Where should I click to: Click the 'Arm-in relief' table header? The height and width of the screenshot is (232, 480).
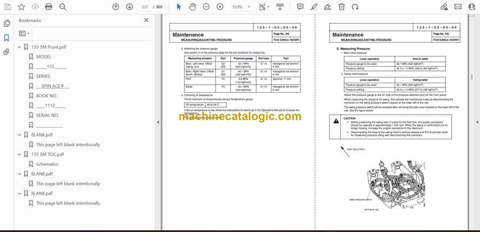click(x=420, y=59)
